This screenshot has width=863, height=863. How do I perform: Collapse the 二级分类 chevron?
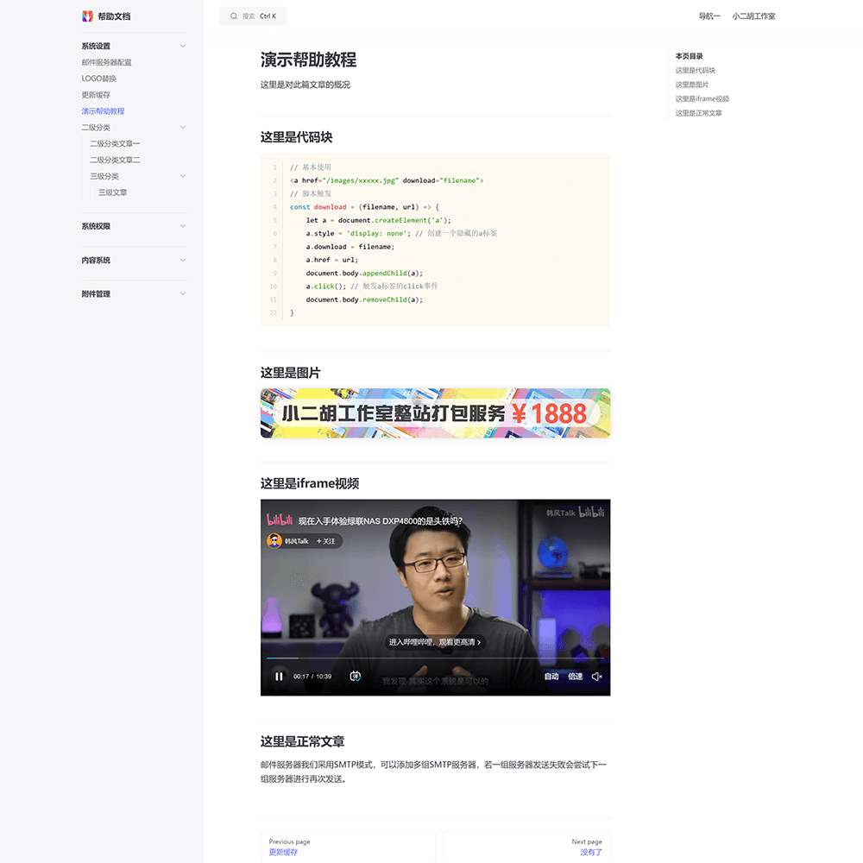183,128
